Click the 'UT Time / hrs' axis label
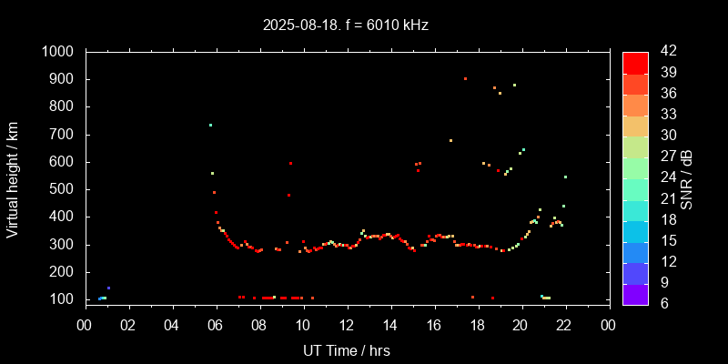Screen dimensions: 728x364 (x=347, y=349)
